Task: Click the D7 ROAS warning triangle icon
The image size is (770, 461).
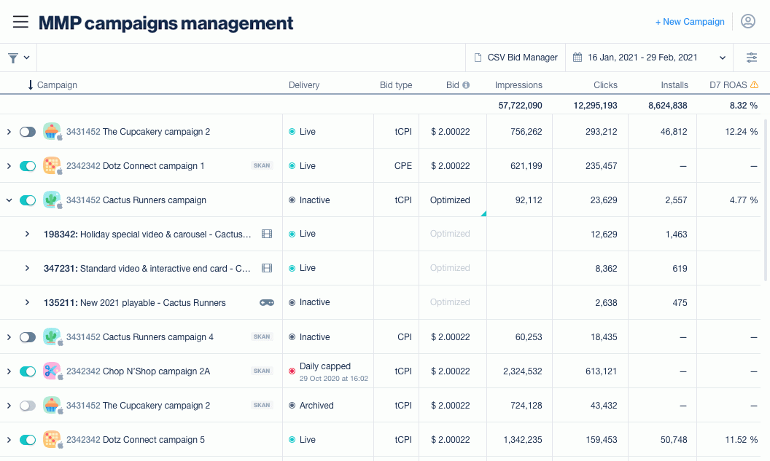Action: coord(754,85)
